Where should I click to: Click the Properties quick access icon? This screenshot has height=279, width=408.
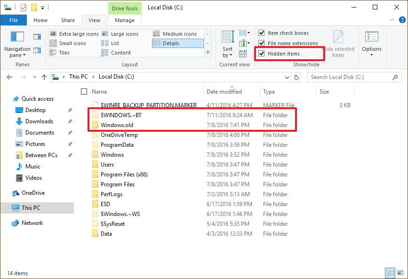pyautogui.click(x=24, y=8)
